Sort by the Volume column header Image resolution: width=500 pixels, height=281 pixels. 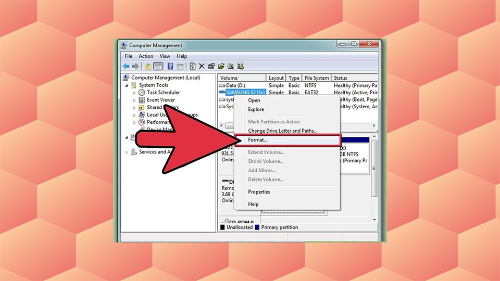242,78
